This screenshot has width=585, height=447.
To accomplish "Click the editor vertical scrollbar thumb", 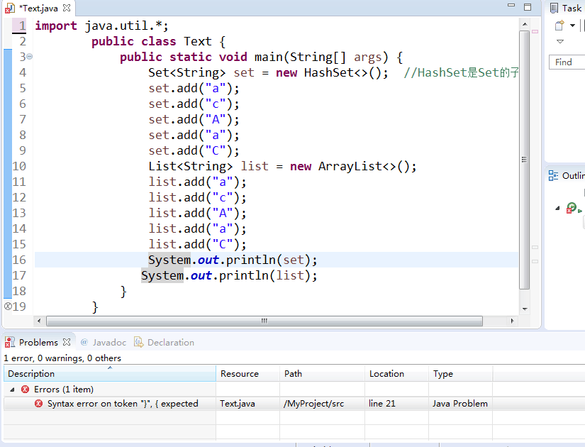I will tap(525, 160).
